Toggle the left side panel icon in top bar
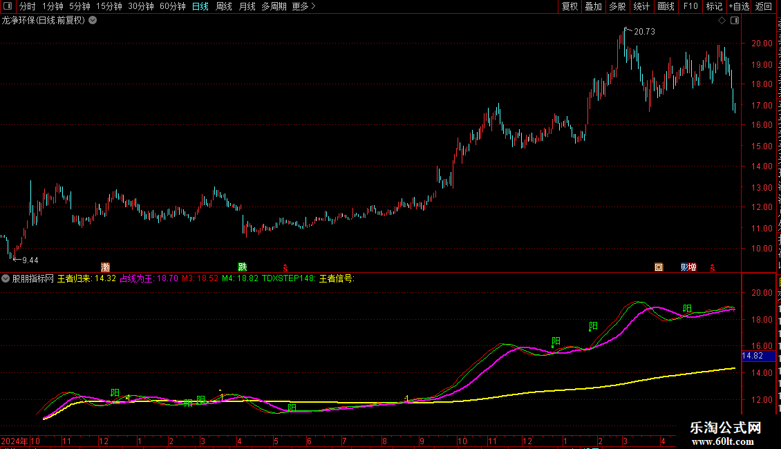Screen dimensions: 781x449 coord(8,6)
